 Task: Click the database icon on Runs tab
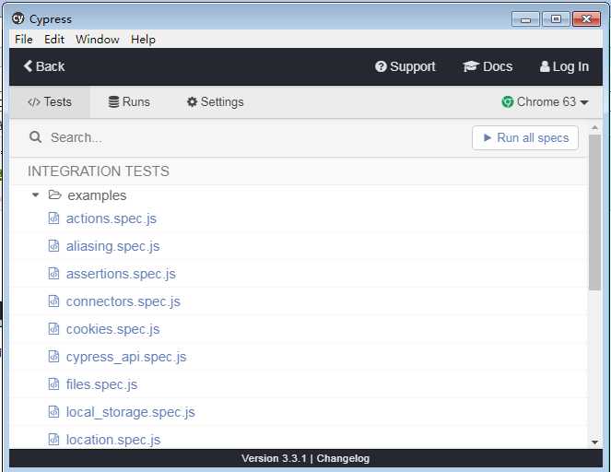coord(113,101)
